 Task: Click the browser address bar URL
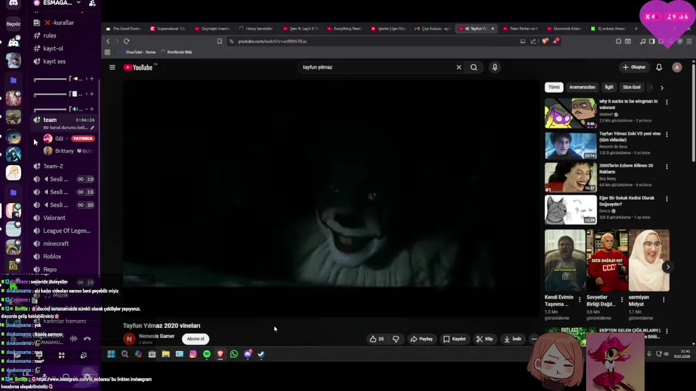[272, 41]
